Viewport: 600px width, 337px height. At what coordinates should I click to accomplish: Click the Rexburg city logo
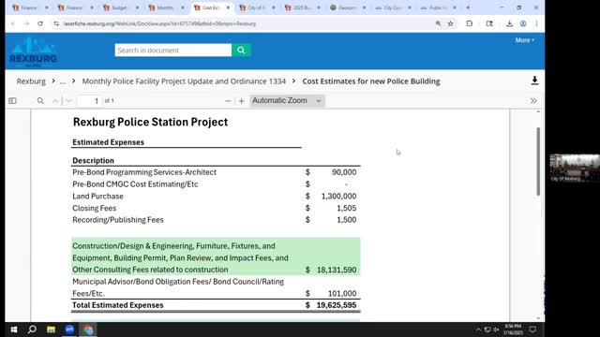click(x=34, y=51)
